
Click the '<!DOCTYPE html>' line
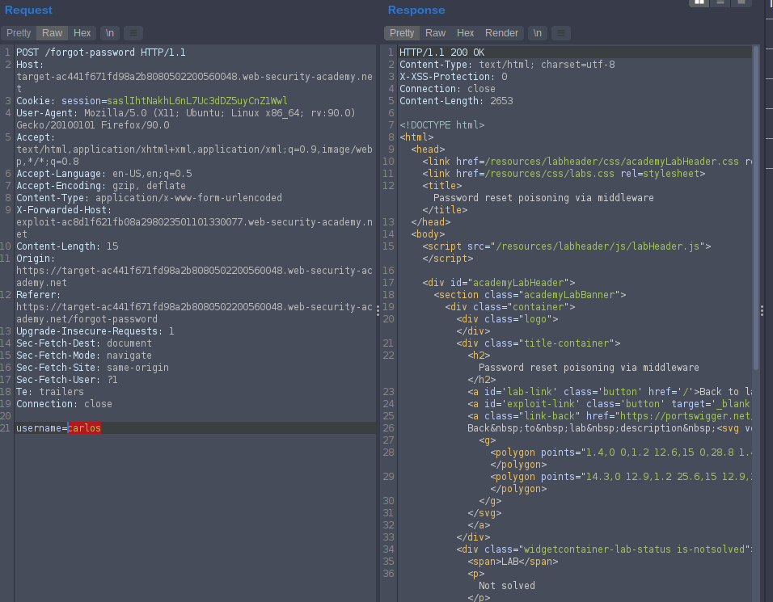point(441,125)
